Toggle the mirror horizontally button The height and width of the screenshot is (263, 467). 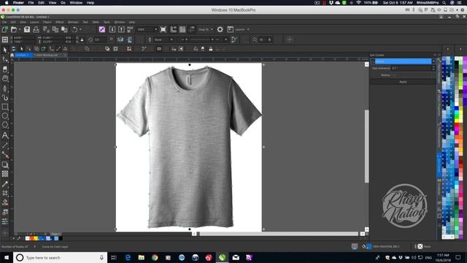click(x=120, y=39)
